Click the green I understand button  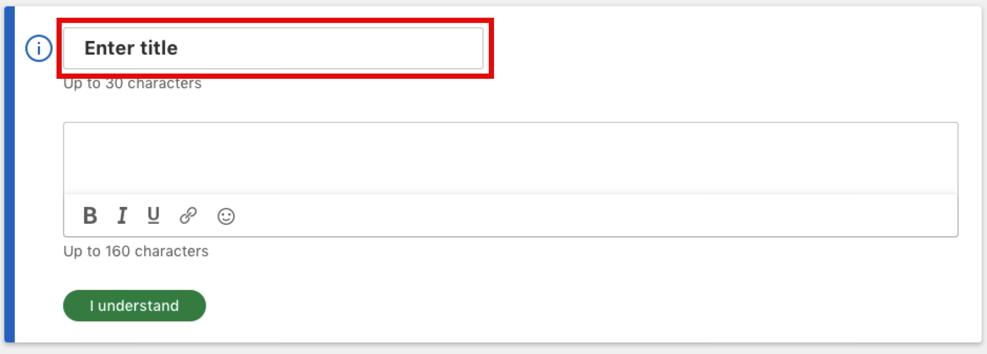(x=134, y=306)
